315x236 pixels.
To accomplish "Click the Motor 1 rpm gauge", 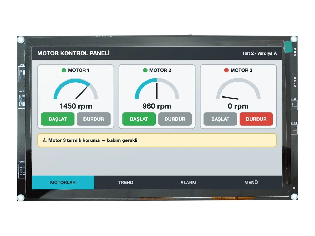I will click(76, 89).
